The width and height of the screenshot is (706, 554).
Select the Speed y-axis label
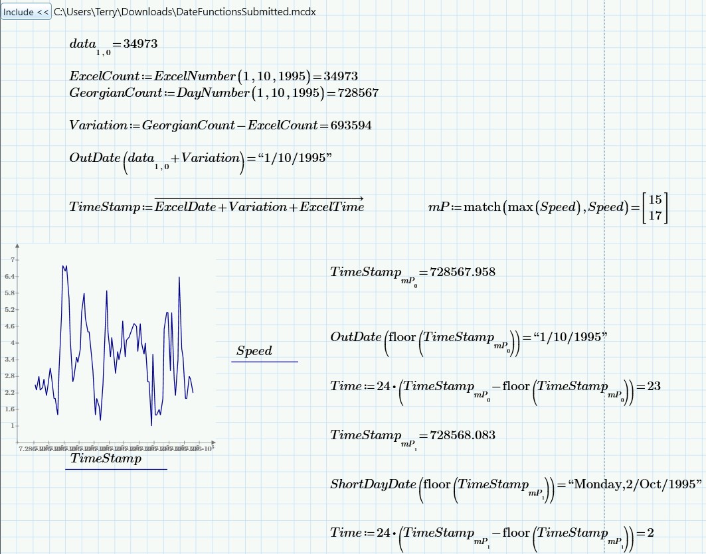[x=254, y=350]
